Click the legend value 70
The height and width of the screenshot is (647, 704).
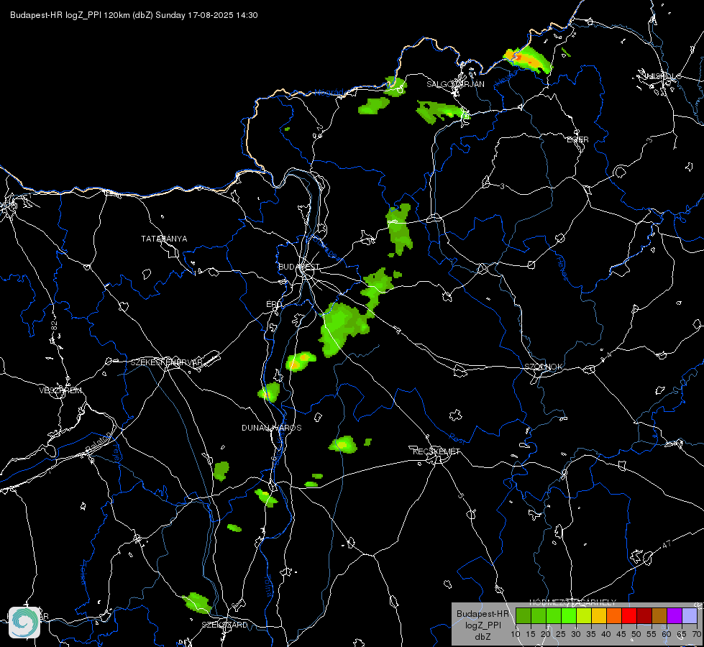[x=696, y=635]
